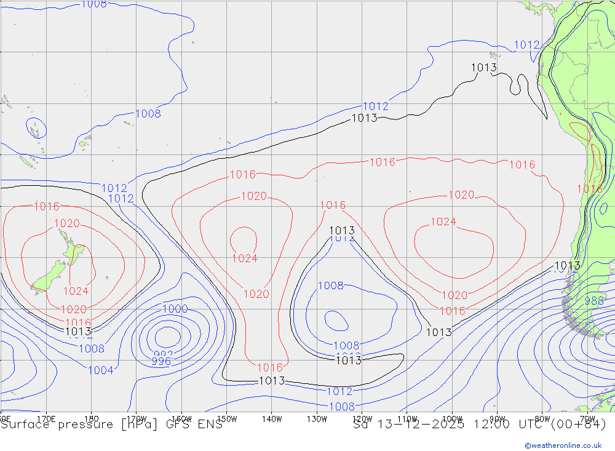This screenshot has width=615, height=451.
Task: Click the 1013 label next to the Galapagos loop
Action: [484, 68]
